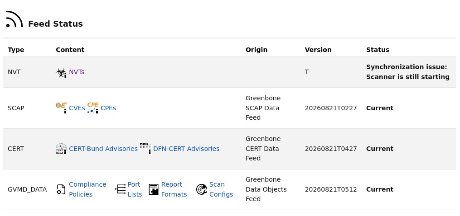
Task: Click the Compliance Policies document icon
Action: 61,189
